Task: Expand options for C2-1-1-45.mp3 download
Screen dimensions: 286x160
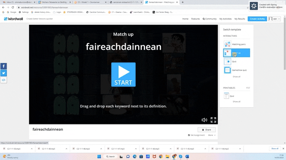Action: click(205, 149)
